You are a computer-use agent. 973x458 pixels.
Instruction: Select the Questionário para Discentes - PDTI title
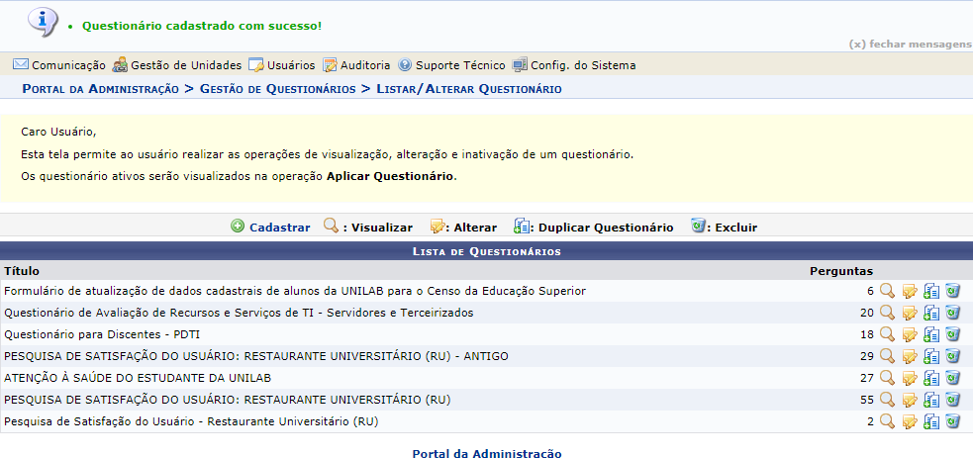click(102, 334)
